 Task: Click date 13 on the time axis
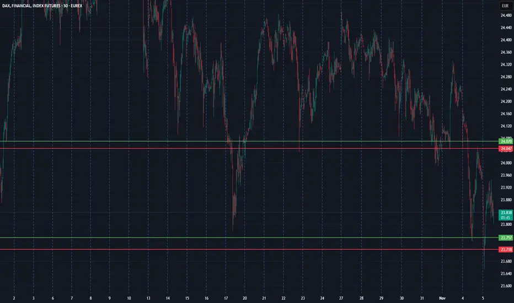tap(148, 298)
